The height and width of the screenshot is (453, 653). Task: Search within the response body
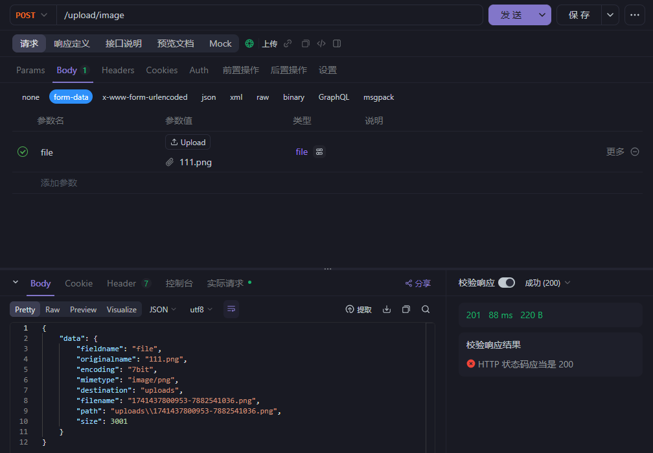[x=426, y=309]
